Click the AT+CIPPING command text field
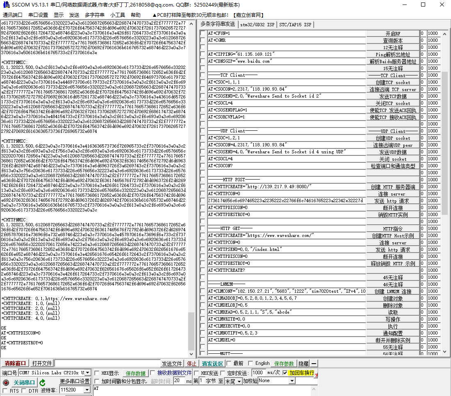 click(287, 54)
